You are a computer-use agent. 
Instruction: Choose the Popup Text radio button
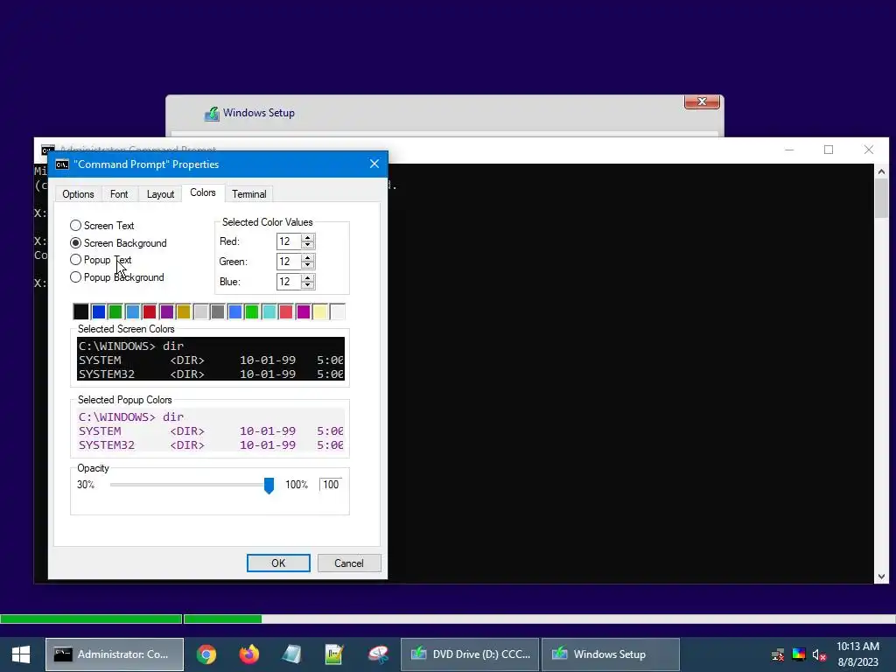coord(75,259)
